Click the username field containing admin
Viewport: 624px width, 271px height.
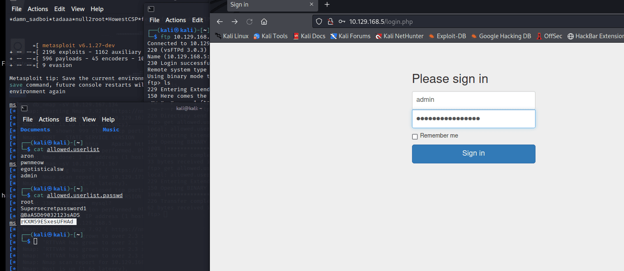point(473,100)
